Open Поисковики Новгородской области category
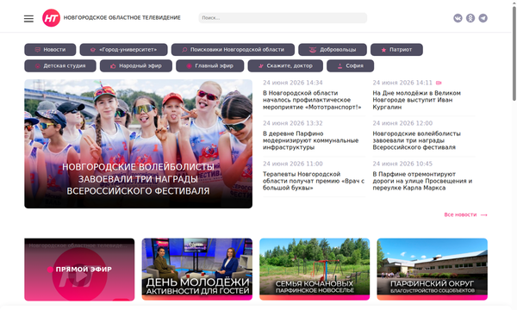 [233, 49]
